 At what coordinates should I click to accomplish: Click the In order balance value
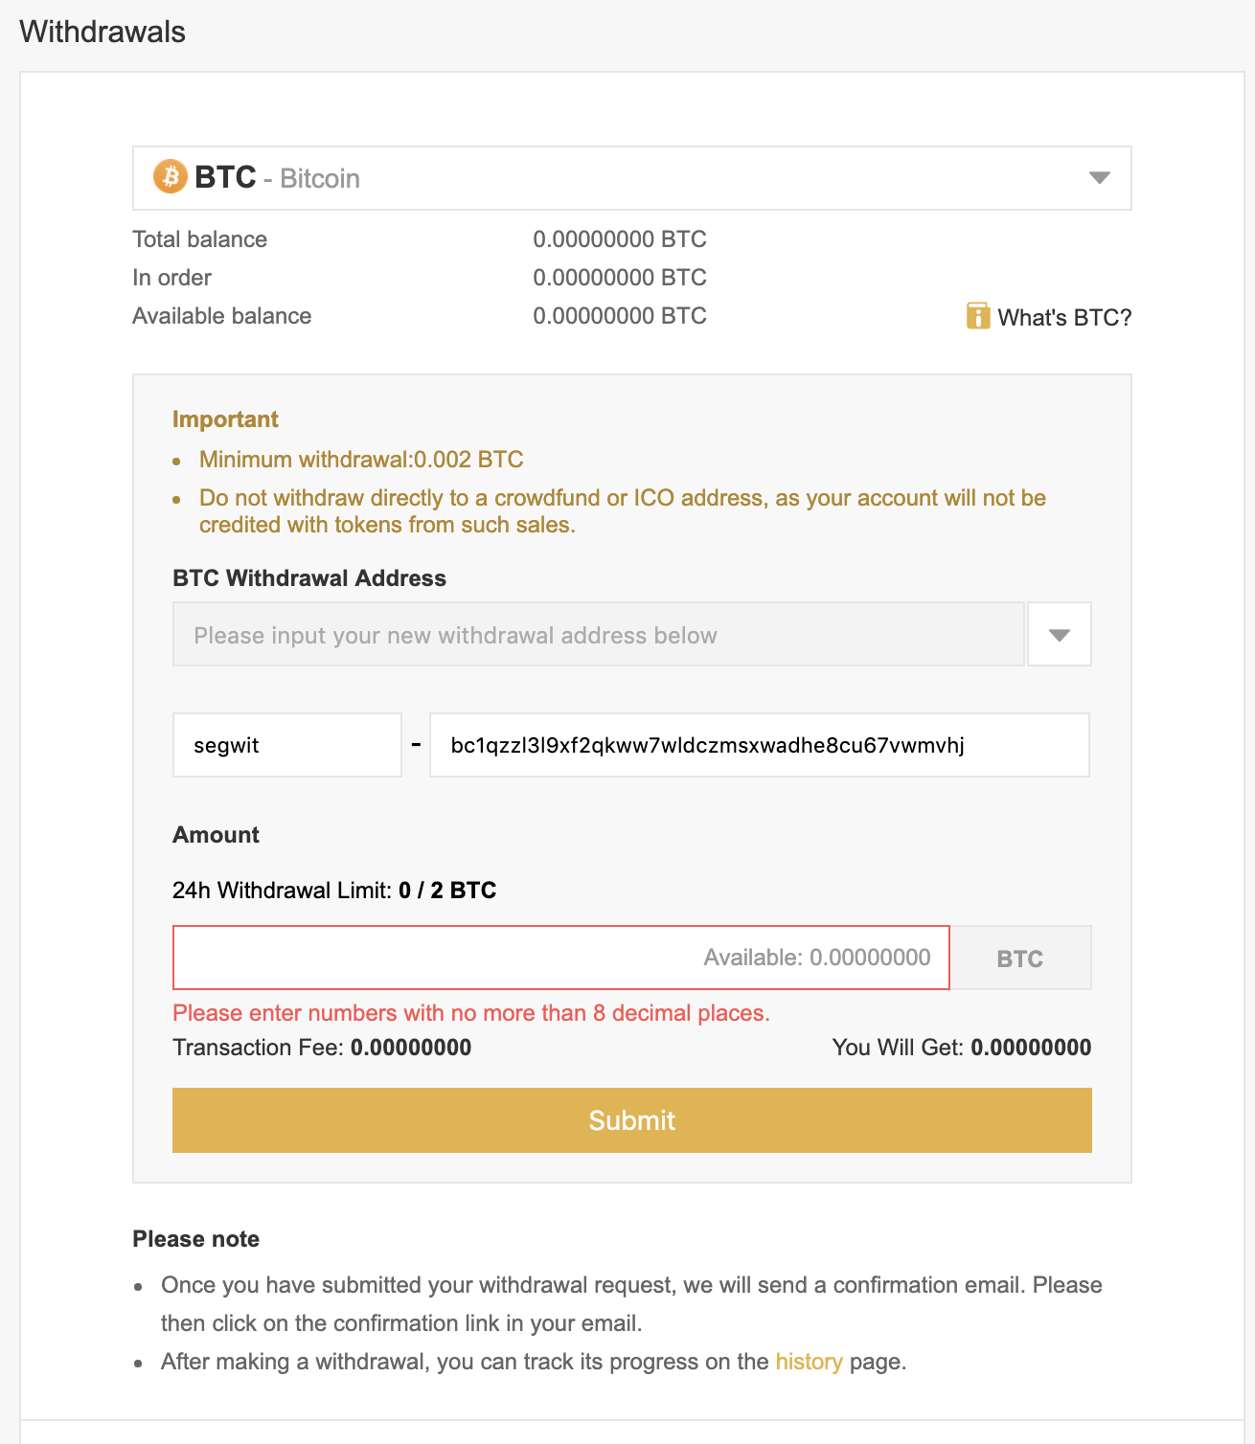[x=620, y=278]
